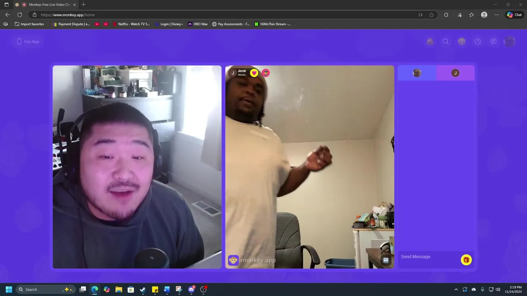527x296 pixels.
Task: Open Import favorites bookmark
Action: coord(29,24)
